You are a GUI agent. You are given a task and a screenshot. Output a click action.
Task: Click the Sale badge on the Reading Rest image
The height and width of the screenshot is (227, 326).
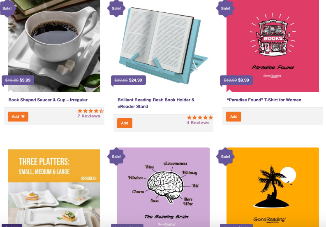116,8
